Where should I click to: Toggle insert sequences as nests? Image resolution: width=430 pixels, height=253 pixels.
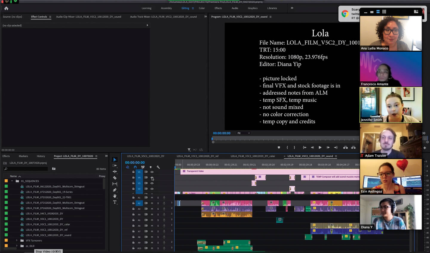(128, 167)
